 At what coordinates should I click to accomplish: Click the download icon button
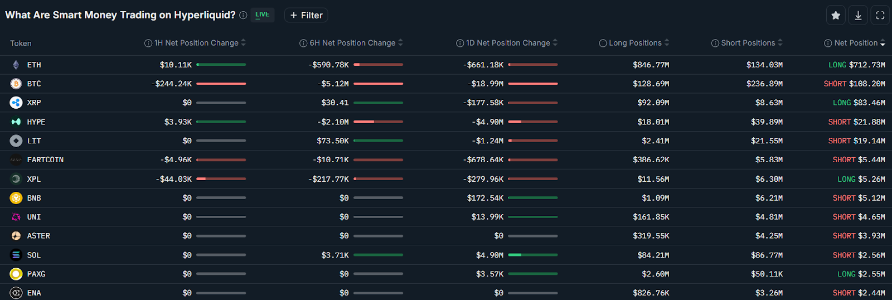pos(858,16)
